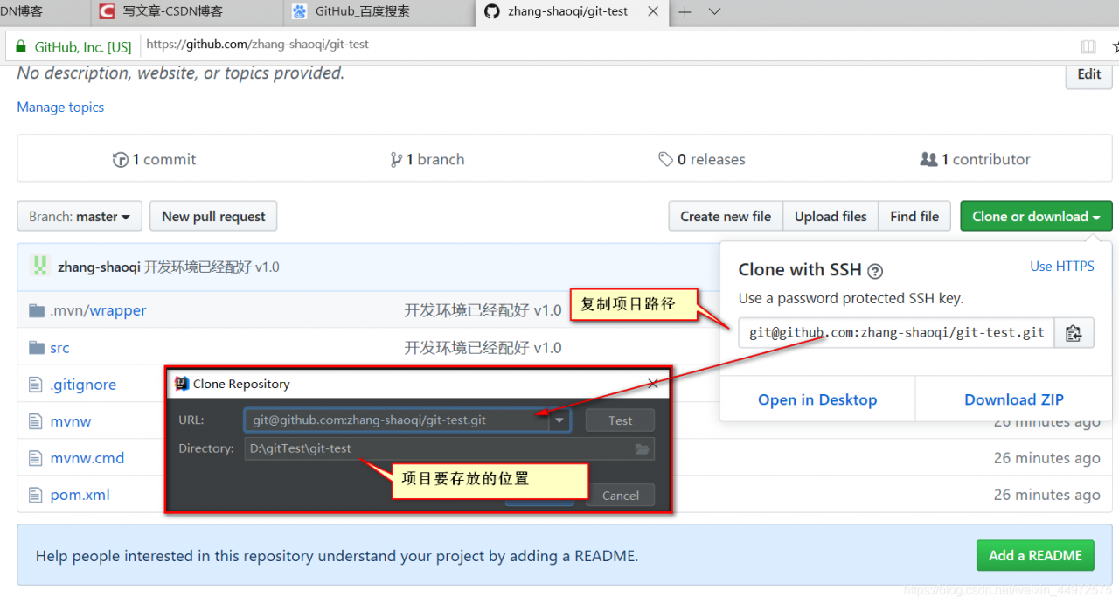Screen dimensions: 1119x604
Task: Open a new browser tab
Action: 685,11
